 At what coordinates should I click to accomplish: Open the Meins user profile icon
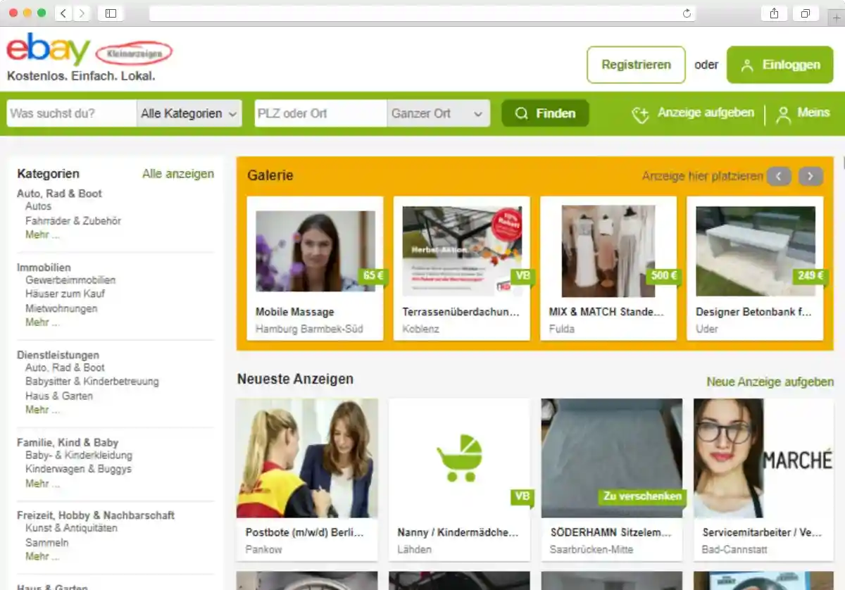(783, 114)
